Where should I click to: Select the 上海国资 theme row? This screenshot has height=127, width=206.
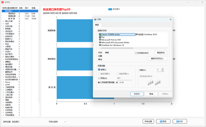(20, 90)
